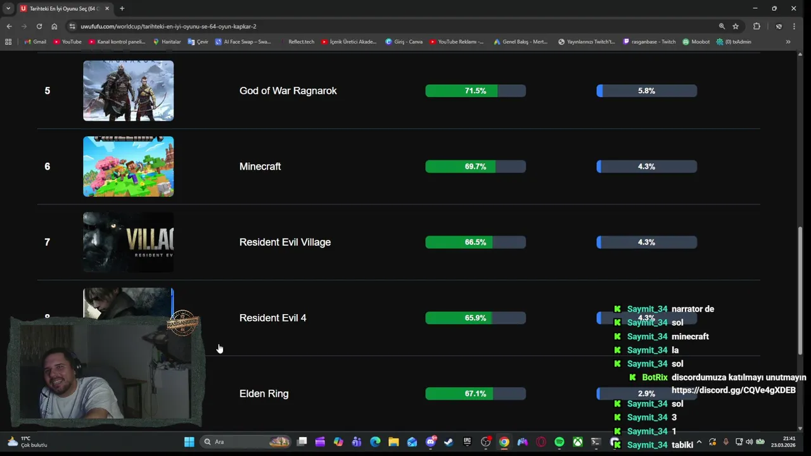The image size is (811, 456).
Task: Open File Explorer from taskbar
Action: [393, 441]
